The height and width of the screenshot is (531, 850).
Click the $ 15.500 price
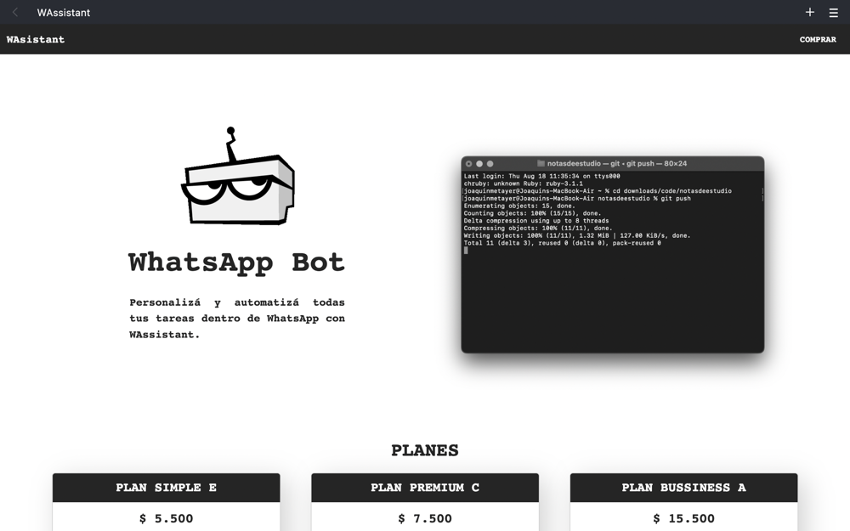(683, 518)
